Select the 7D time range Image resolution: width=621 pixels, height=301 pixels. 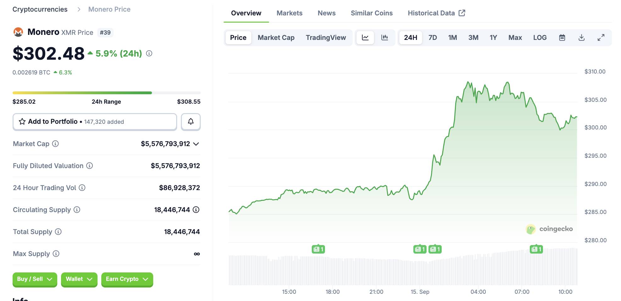(x=433, y=38)
